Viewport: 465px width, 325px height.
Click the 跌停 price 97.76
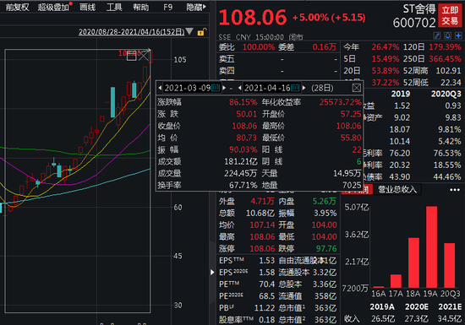[326, 249]
